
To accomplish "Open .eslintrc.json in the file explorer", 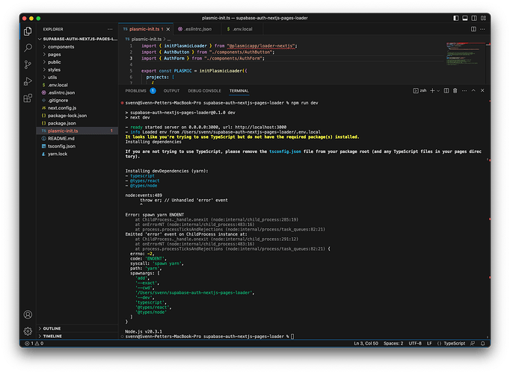I will [77, 93].
